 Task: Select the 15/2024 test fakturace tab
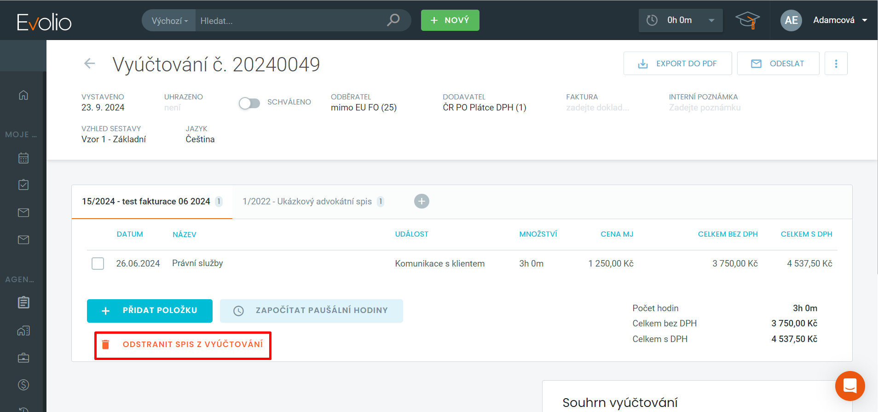146,202
